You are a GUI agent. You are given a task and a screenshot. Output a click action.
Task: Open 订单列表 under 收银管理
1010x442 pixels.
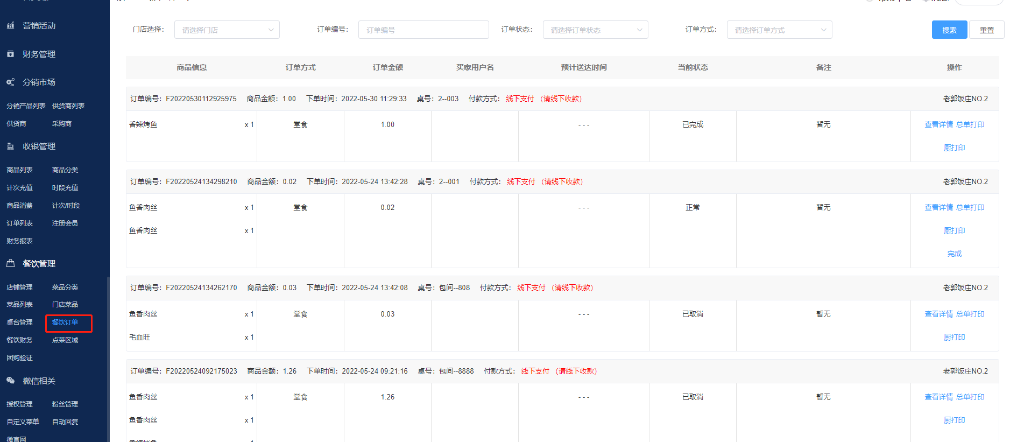point(19,223)
